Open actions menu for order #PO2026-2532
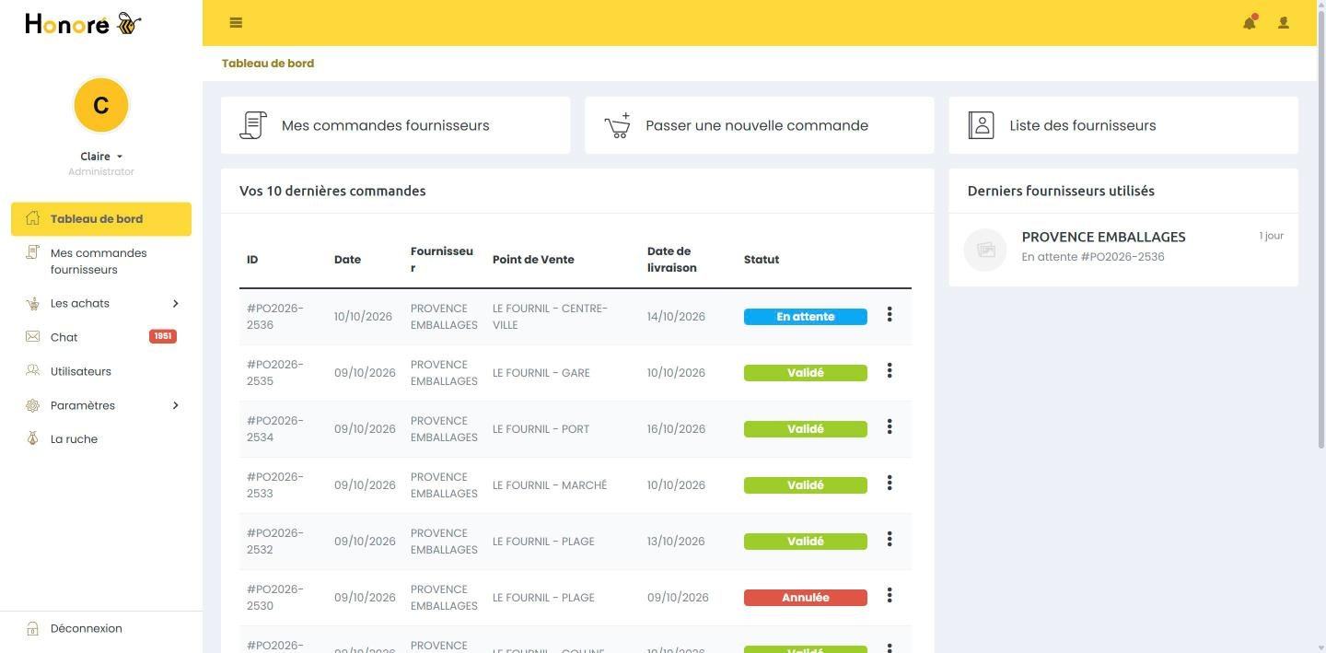 coord(890,540)
